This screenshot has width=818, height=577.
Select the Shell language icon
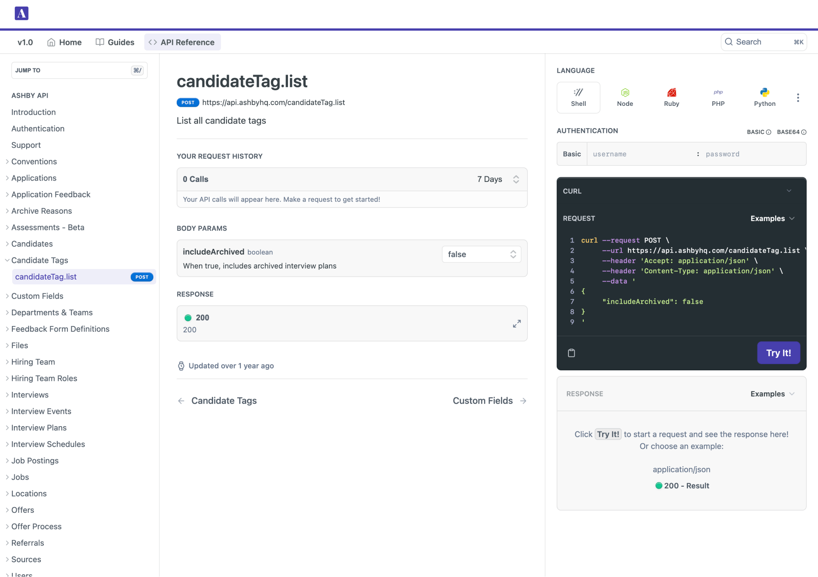tap(578, 97)
